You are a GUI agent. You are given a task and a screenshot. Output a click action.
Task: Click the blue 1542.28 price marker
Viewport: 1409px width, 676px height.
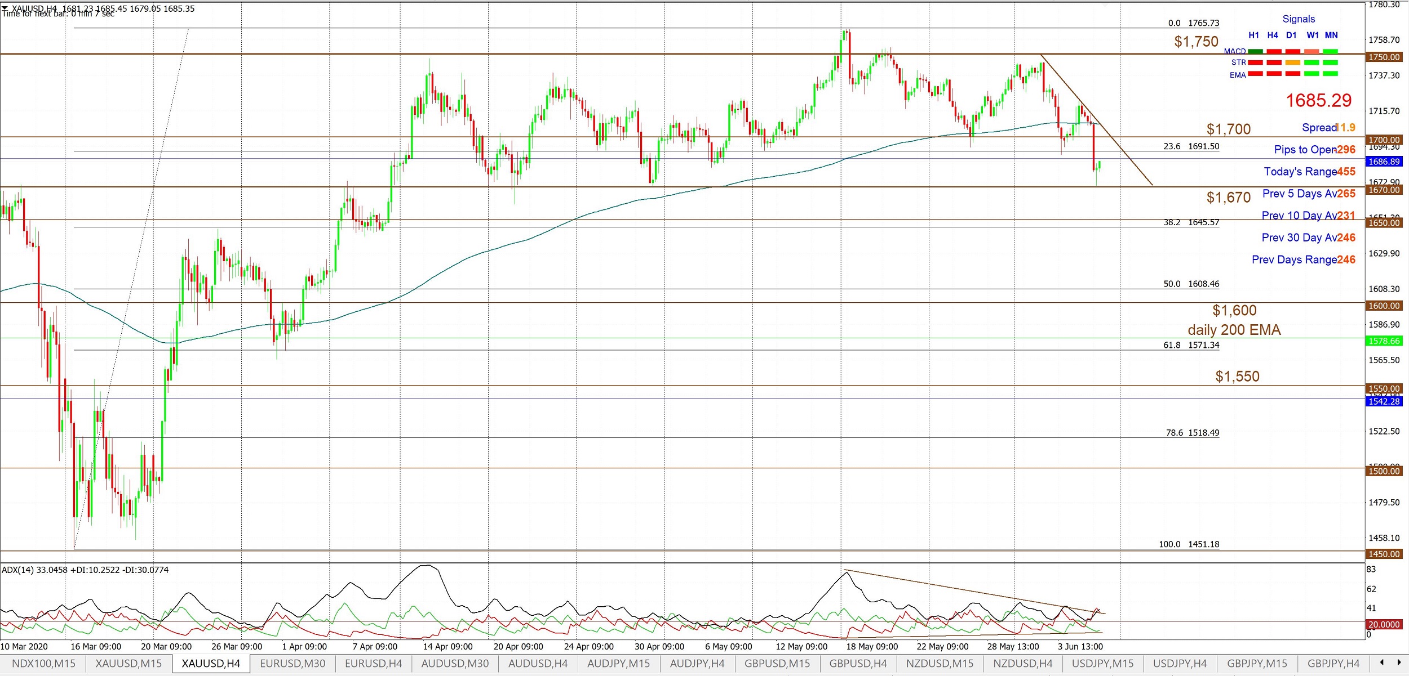pyautogui.click(x=1384, y=401)
